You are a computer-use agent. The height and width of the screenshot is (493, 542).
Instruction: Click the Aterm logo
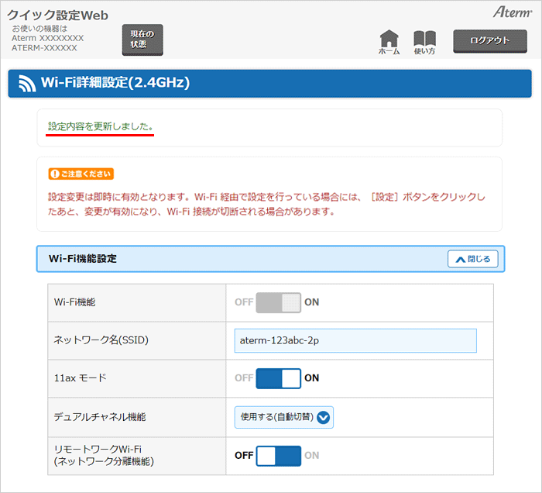pos(512,12)
